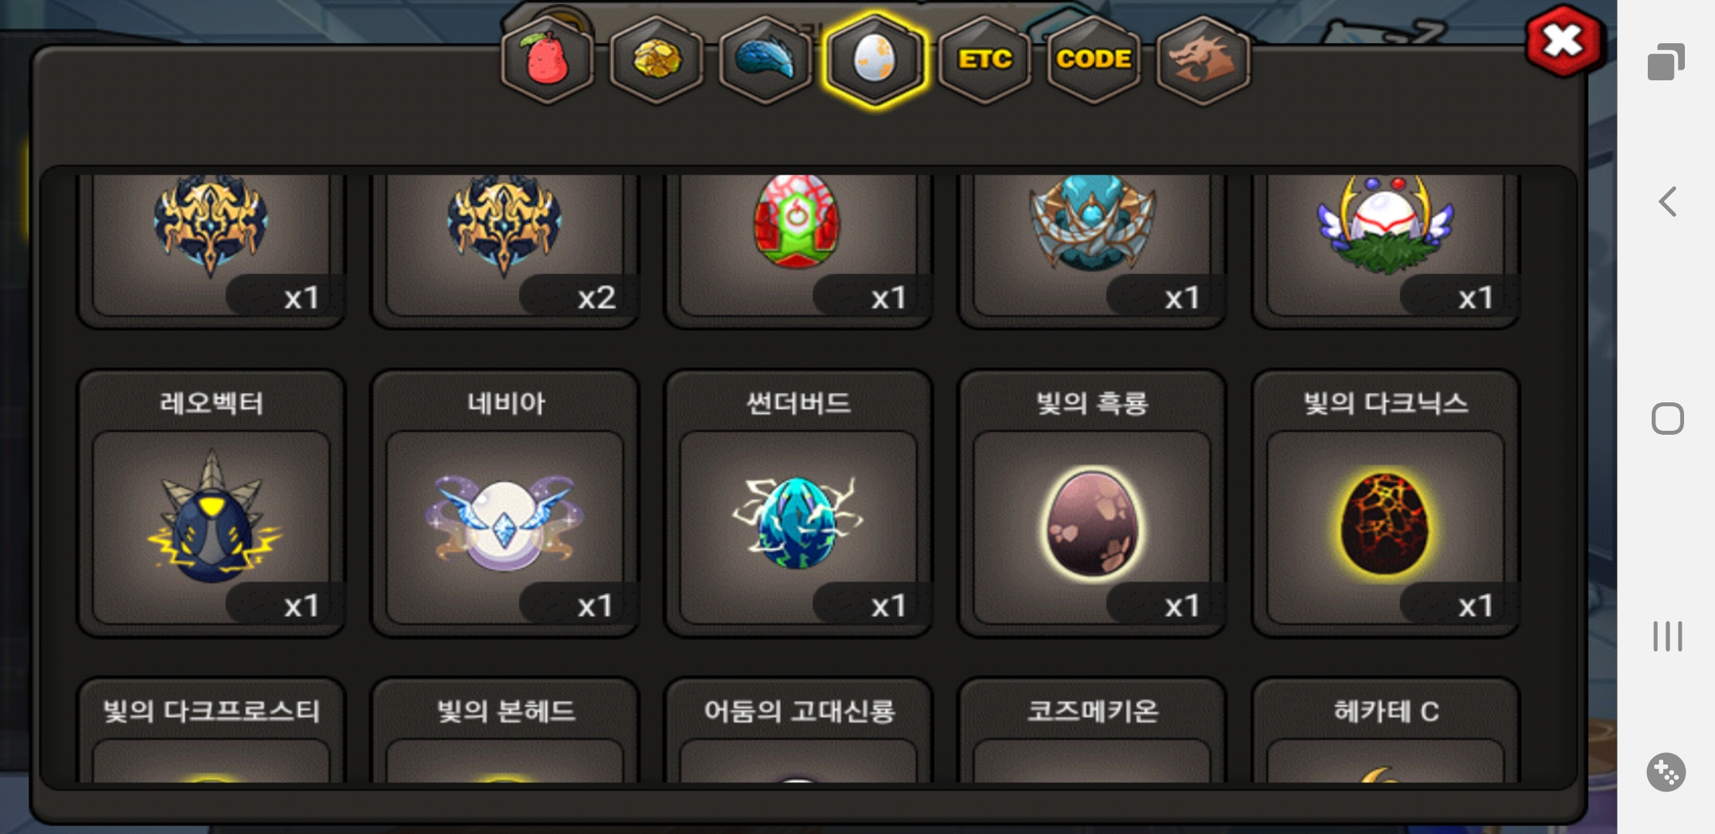This screenshot has height=834, width=1715.
Task: Tap the Android home button
Action: click(1667, 419)
